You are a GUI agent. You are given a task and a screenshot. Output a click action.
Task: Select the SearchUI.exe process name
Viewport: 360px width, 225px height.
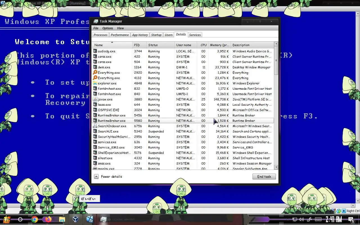[x=108, y=131]
